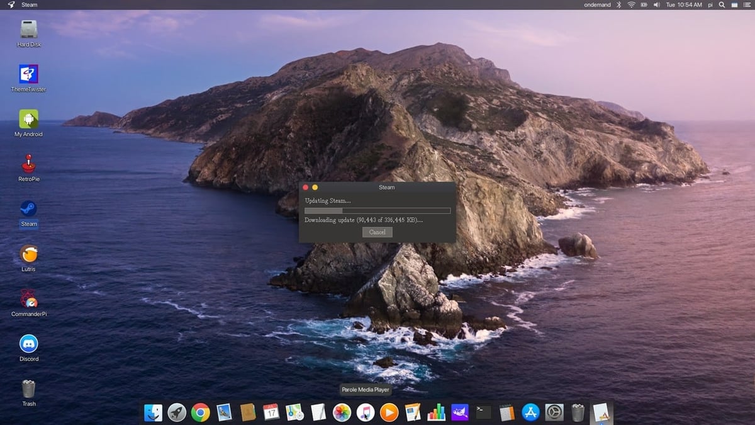
Task: Open the brown Contacts book in dock
Action: coord(248,412)
